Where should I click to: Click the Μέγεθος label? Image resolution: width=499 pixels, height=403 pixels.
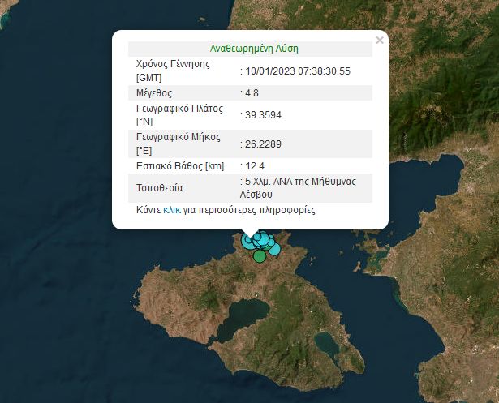[154, 93]
